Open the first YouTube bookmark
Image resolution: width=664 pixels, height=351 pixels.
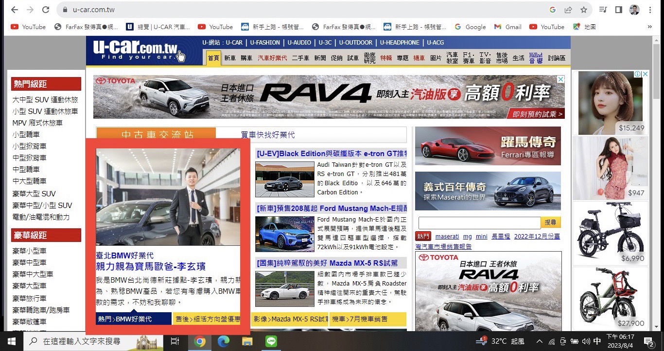tap(28, 27)
